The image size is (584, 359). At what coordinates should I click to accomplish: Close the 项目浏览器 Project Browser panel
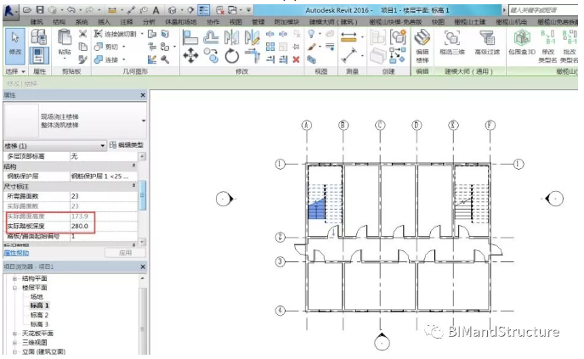pos(143,266)
